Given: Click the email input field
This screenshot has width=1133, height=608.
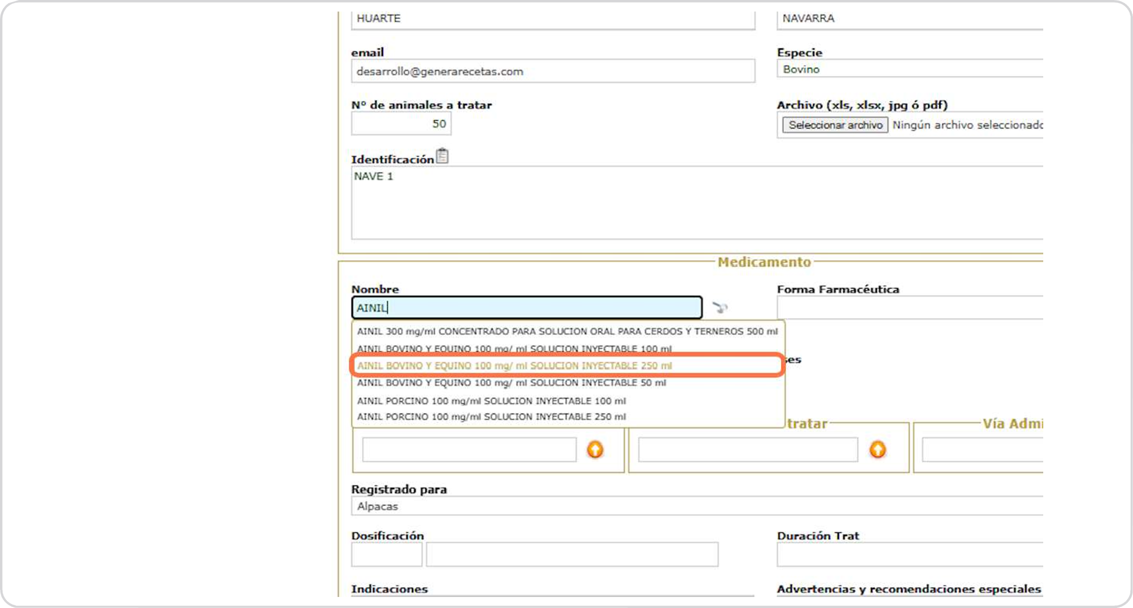Looking at the screenshot, I should tap(552, 71).
